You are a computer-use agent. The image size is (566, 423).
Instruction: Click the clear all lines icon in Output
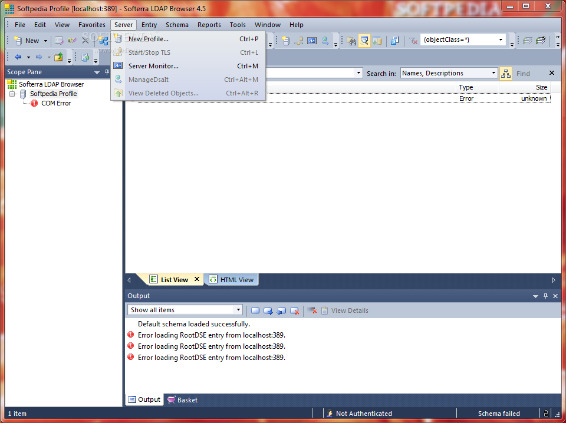(x=312, y=310)
